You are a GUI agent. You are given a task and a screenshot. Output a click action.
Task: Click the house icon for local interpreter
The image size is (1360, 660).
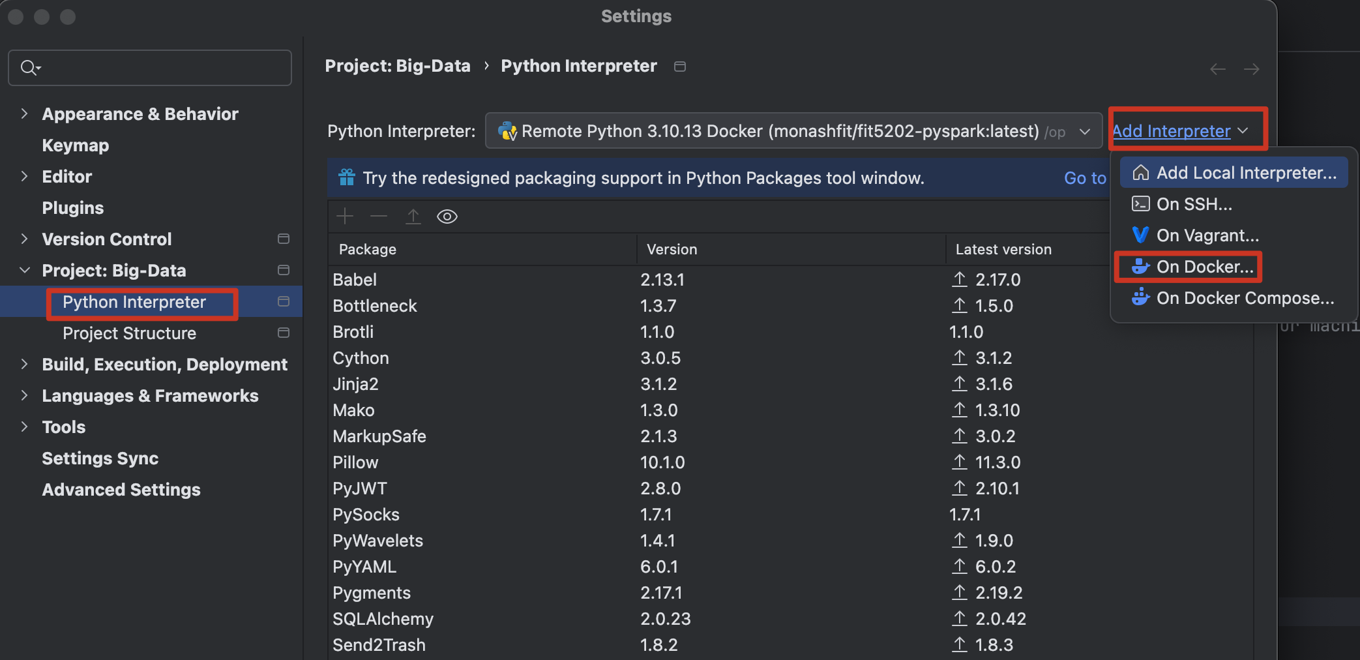1140,172
